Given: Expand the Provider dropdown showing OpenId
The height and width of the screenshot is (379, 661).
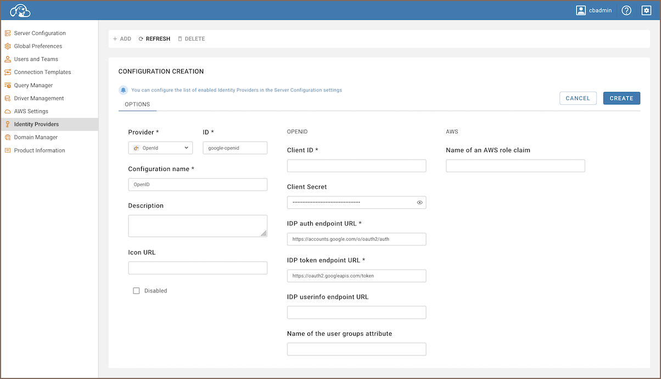Looking at the screenshot, I should pos(160,148).
